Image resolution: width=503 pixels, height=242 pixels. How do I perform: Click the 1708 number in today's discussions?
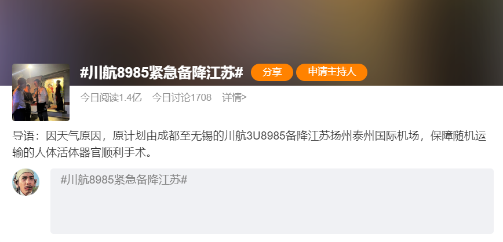[201, 97]
